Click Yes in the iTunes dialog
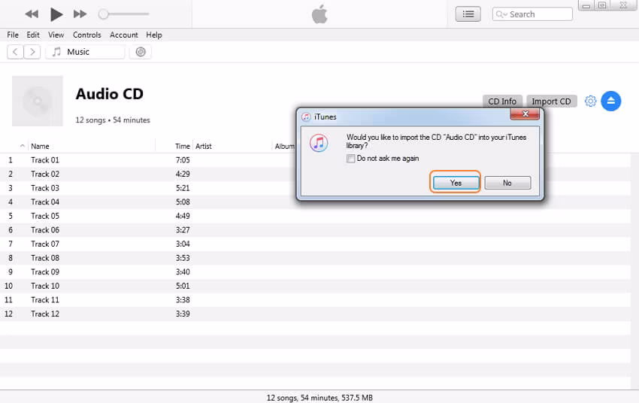Screen dimensions: 639x403 click(456, 183)
